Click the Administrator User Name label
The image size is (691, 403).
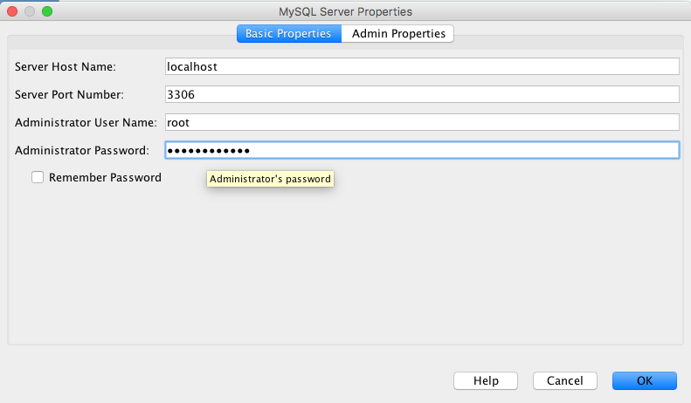coord(86,122)
